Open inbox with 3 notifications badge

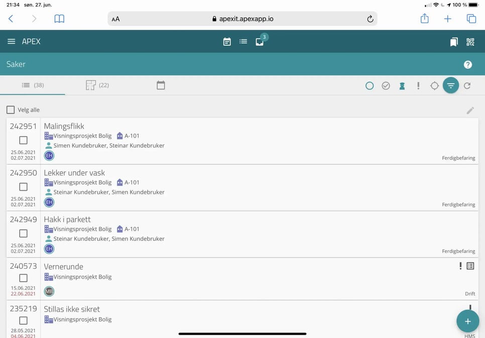coord(260,42)
